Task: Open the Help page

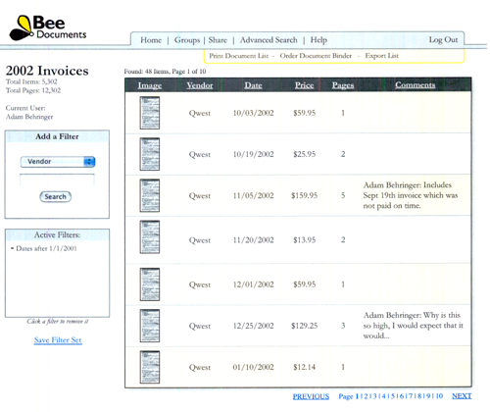Action: pyautogui.click(x=318, y=40)
